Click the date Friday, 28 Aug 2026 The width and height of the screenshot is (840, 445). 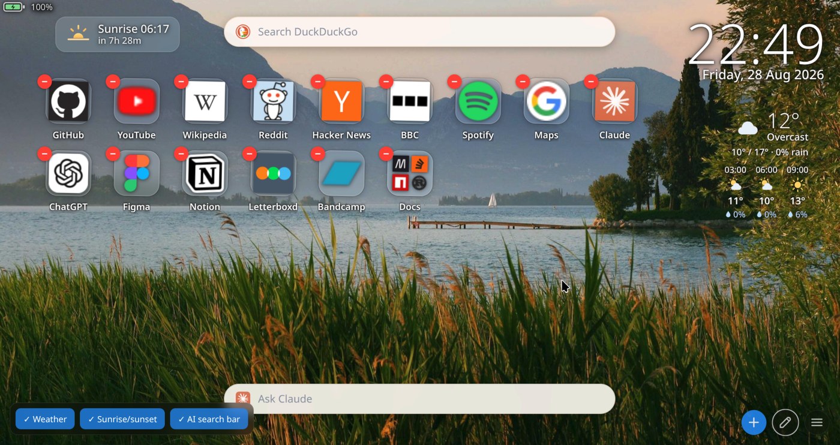tap(763, 75)
